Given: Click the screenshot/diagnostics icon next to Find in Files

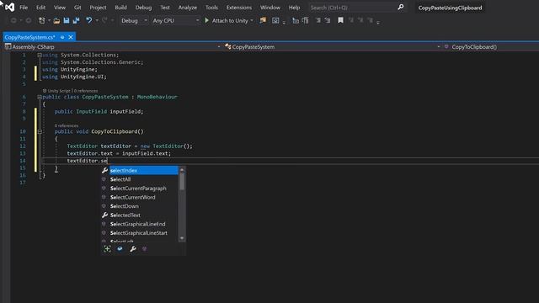Looking at the screenshot, I should 275,20.
